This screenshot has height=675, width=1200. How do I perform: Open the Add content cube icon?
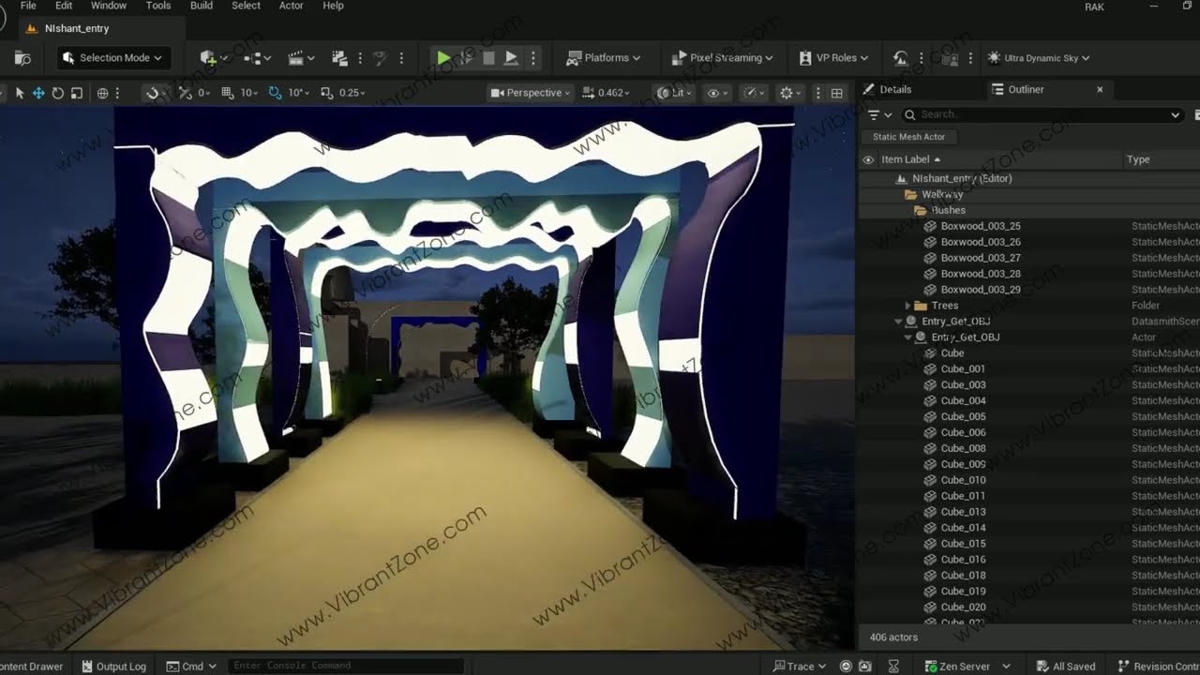point(208,58)
